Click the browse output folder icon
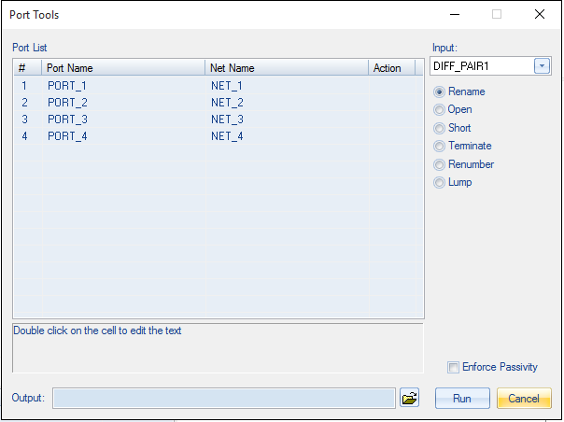564x422 pixels. coord(409,399)
